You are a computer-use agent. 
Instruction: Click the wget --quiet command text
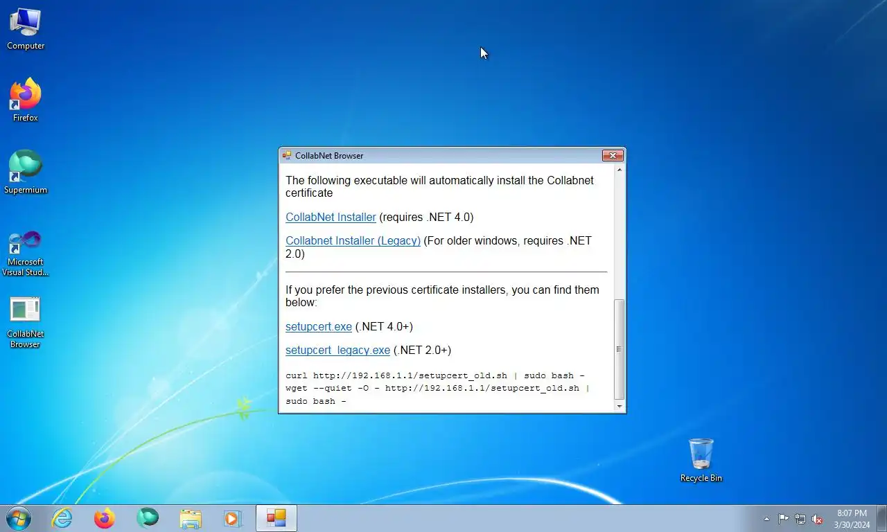tap(437, 395)
